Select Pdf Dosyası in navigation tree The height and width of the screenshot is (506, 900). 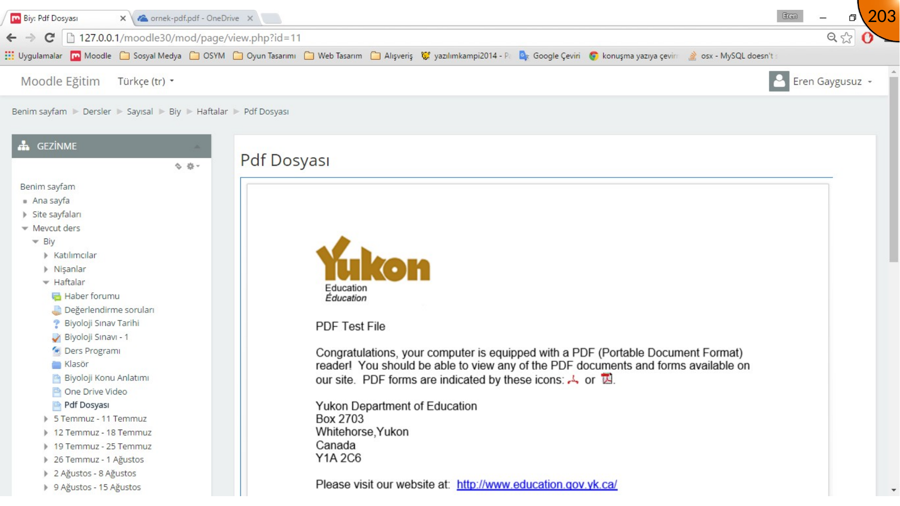[87, 405]
